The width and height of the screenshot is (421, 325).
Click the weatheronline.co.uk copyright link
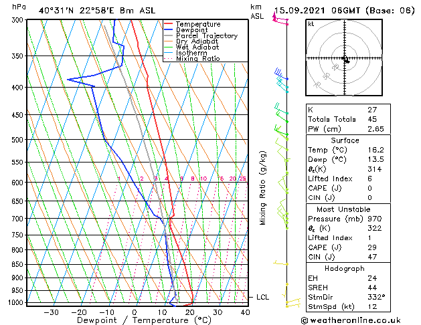[355, 320]
